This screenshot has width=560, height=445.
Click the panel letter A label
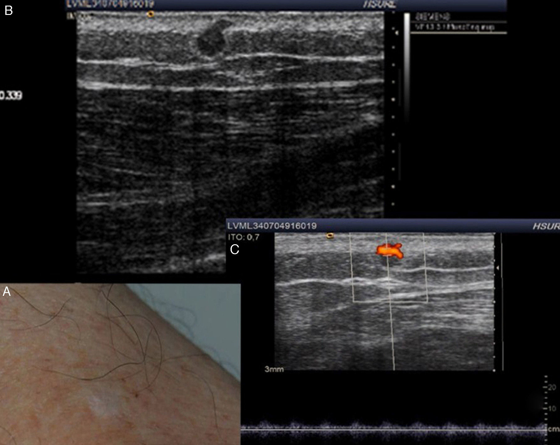pyautogui.click(x=7, y=291)
